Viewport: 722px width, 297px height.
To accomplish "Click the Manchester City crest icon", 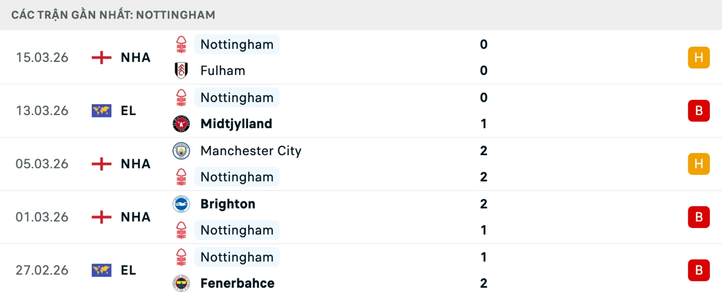I will [x=181, y=151].
